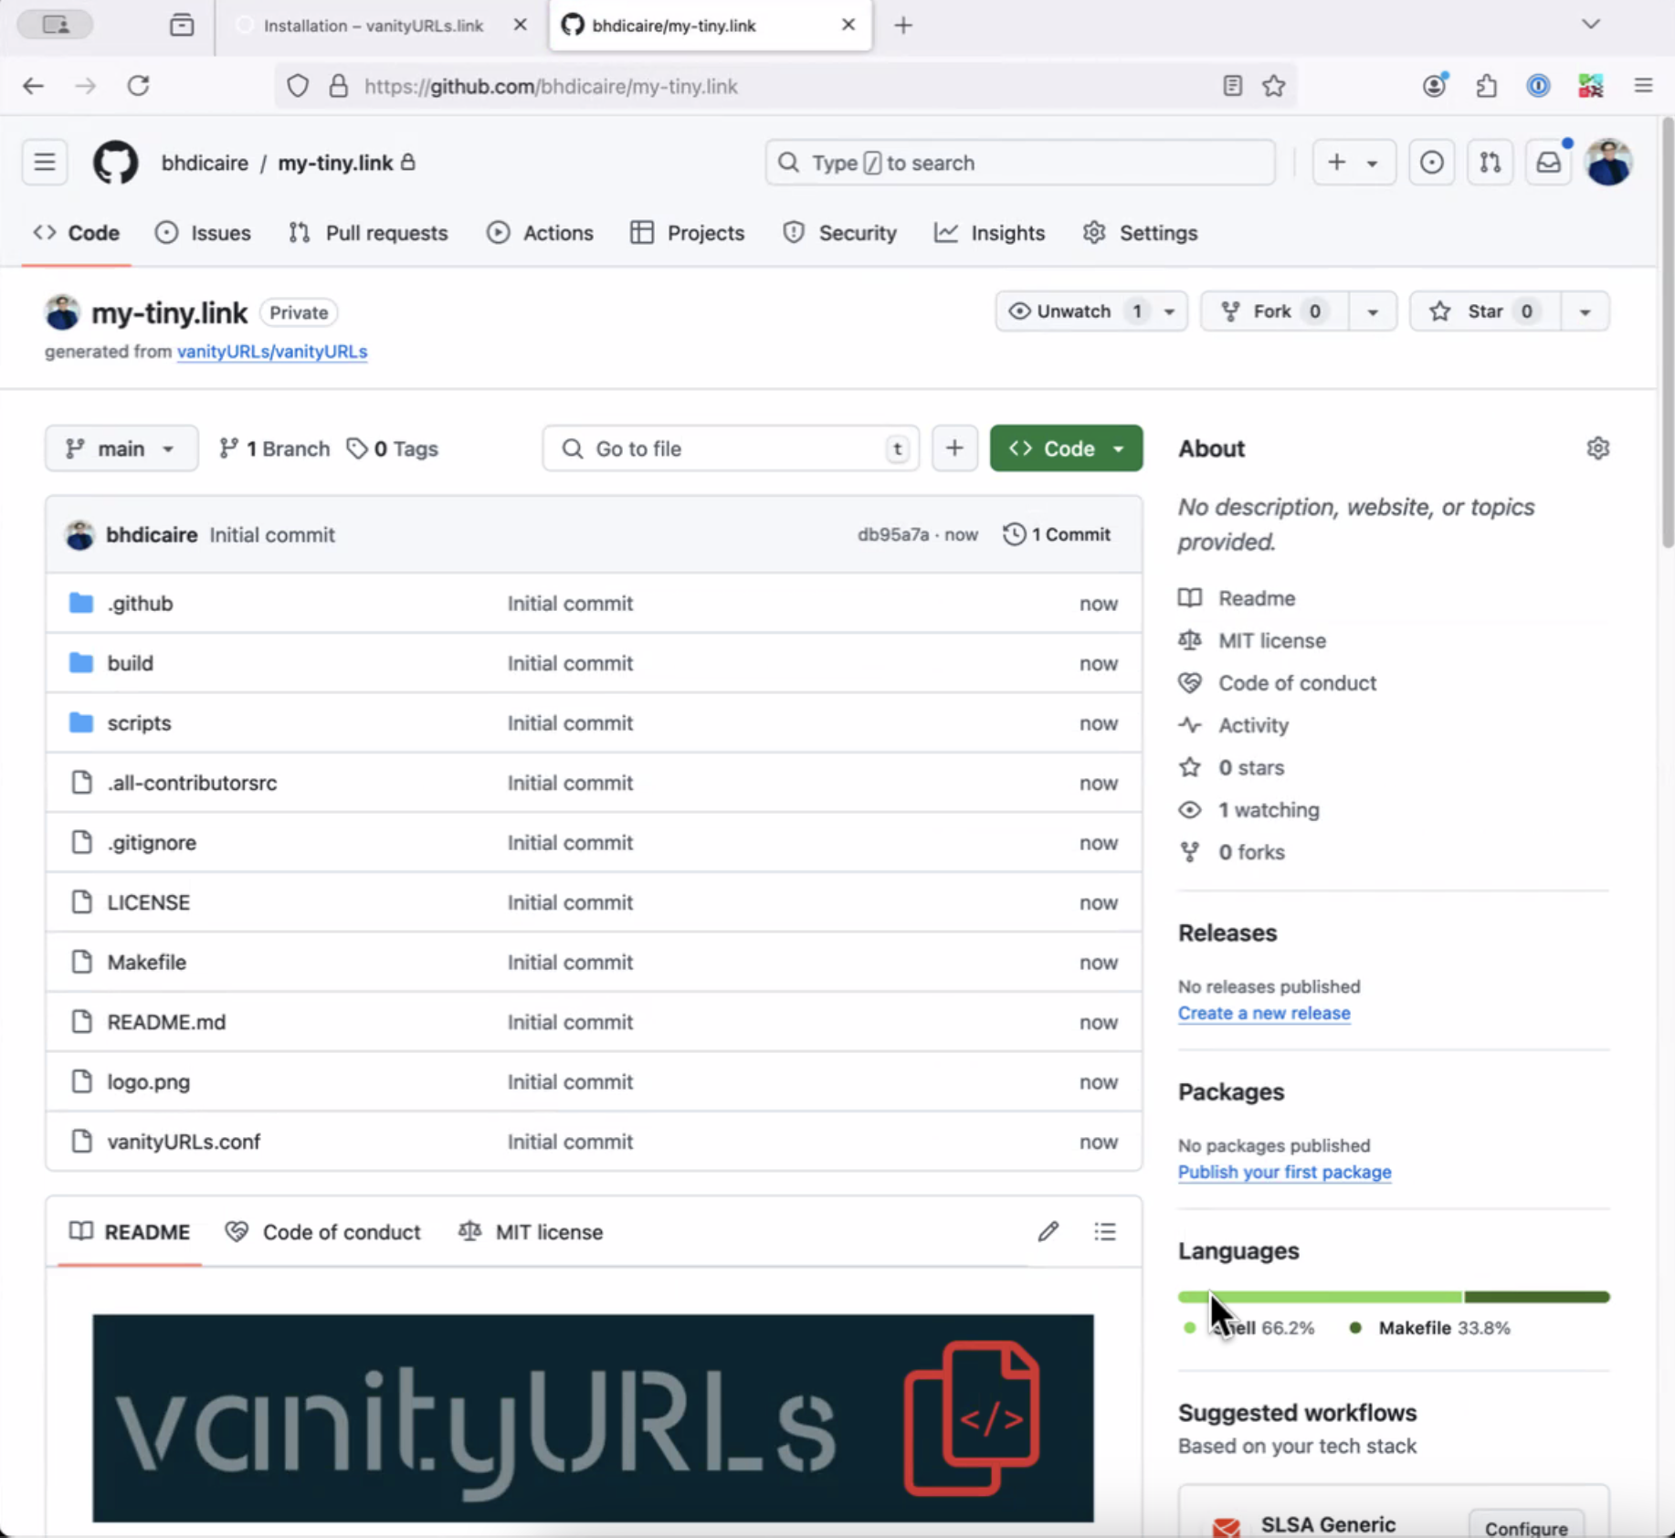
Task: Click the browser reload button
Action: pyautogui.click(x=138, y=86)
